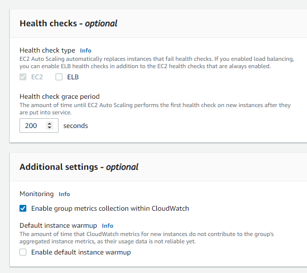This screenshot has width=307, height=273.
Task: Open Info link for Default instance warmup
Action: (x=108, y=226)
